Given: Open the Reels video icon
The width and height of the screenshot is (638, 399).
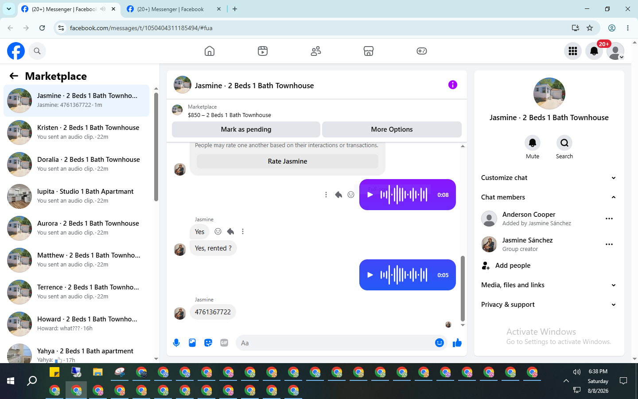Looking at the screenshot, I should [x=263, y=51].
